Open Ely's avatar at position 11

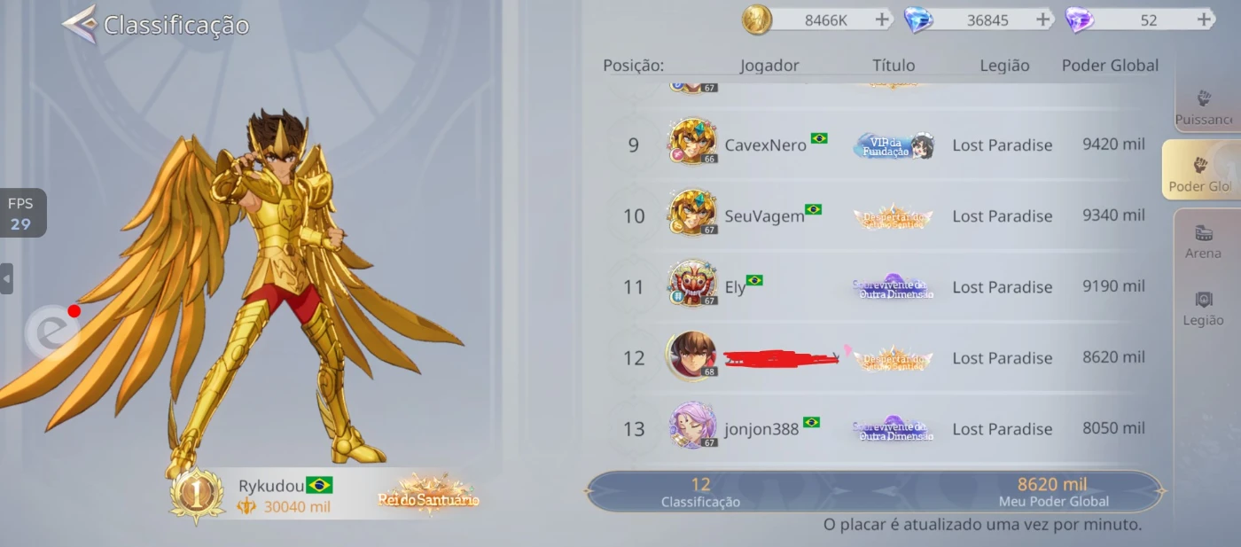692,284
